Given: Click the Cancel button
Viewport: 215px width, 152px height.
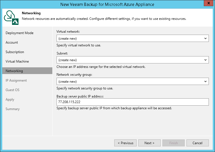Looking at the screenshot, I should click(198, 143).
